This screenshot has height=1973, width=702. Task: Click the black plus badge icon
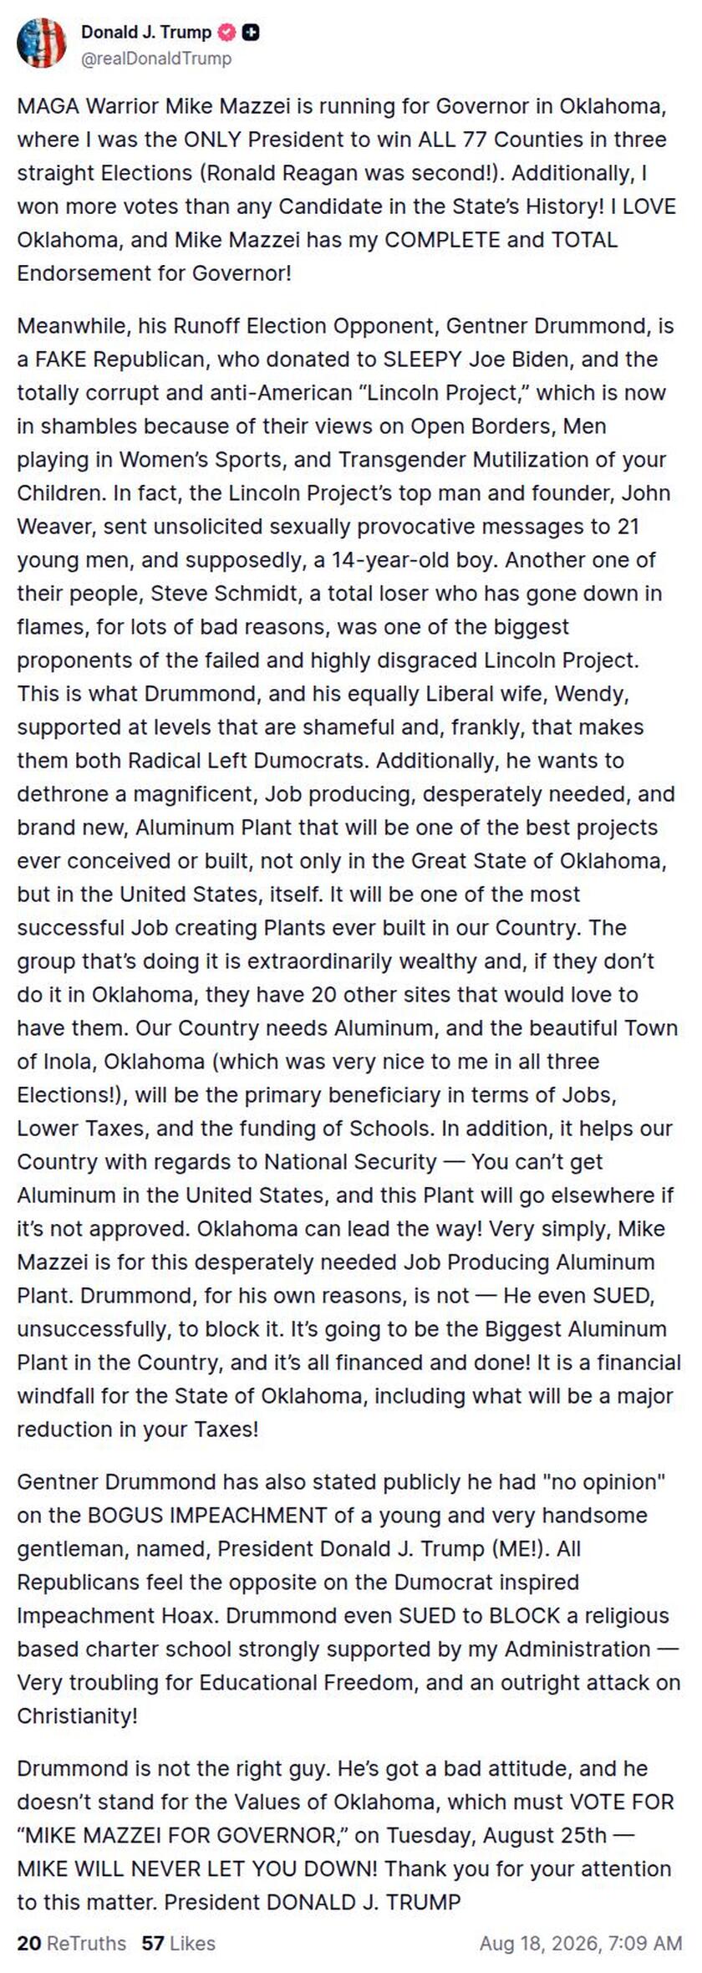click(x=251, y=33)
